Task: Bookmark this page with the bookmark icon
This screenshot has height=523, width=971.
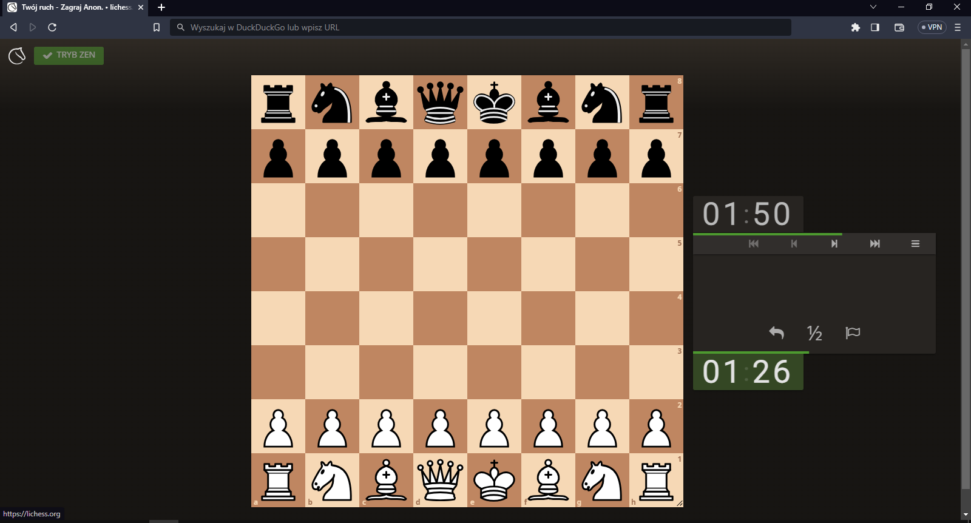Action: click(157, 27)
